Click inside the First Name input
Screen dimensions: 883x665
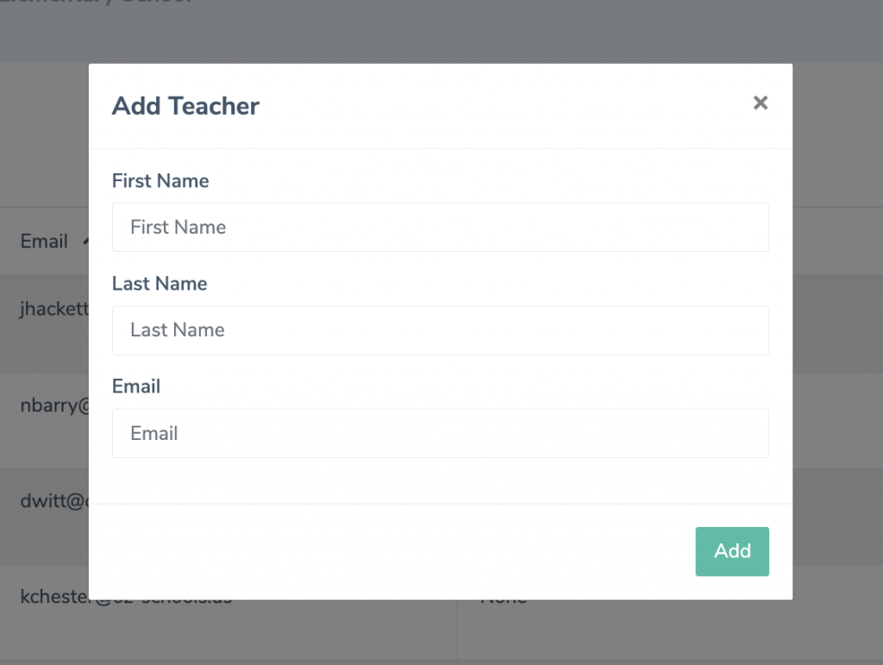(440, 227)
